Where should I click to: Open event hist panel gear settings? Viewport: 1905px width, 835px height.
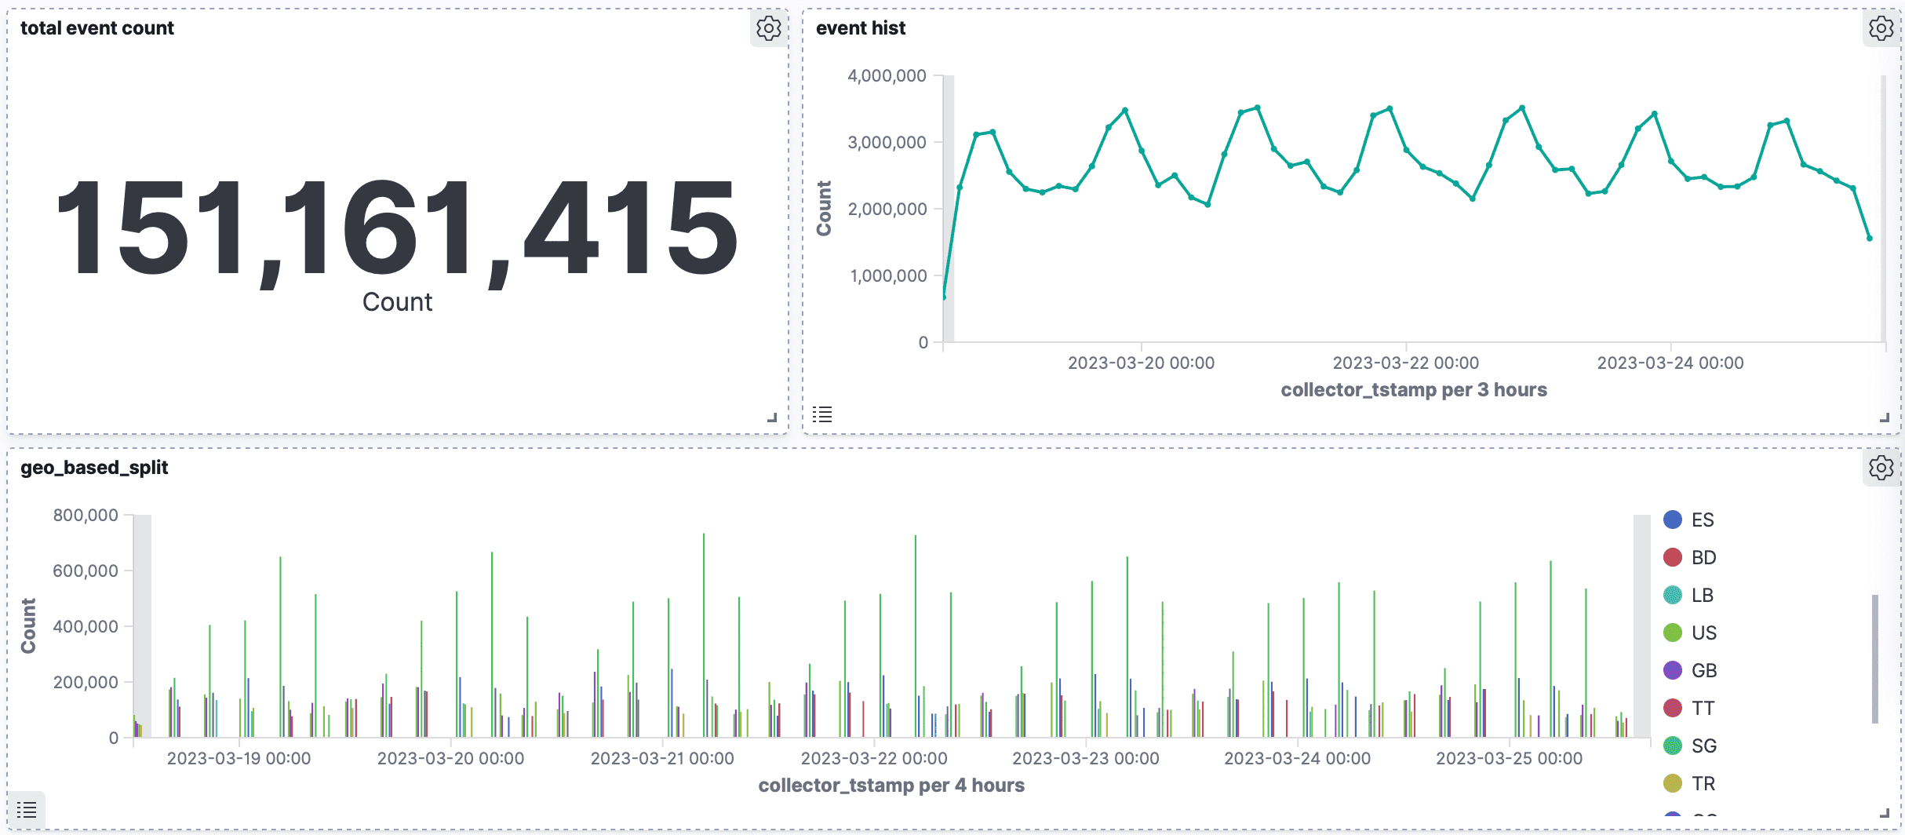coord(1881,29)
